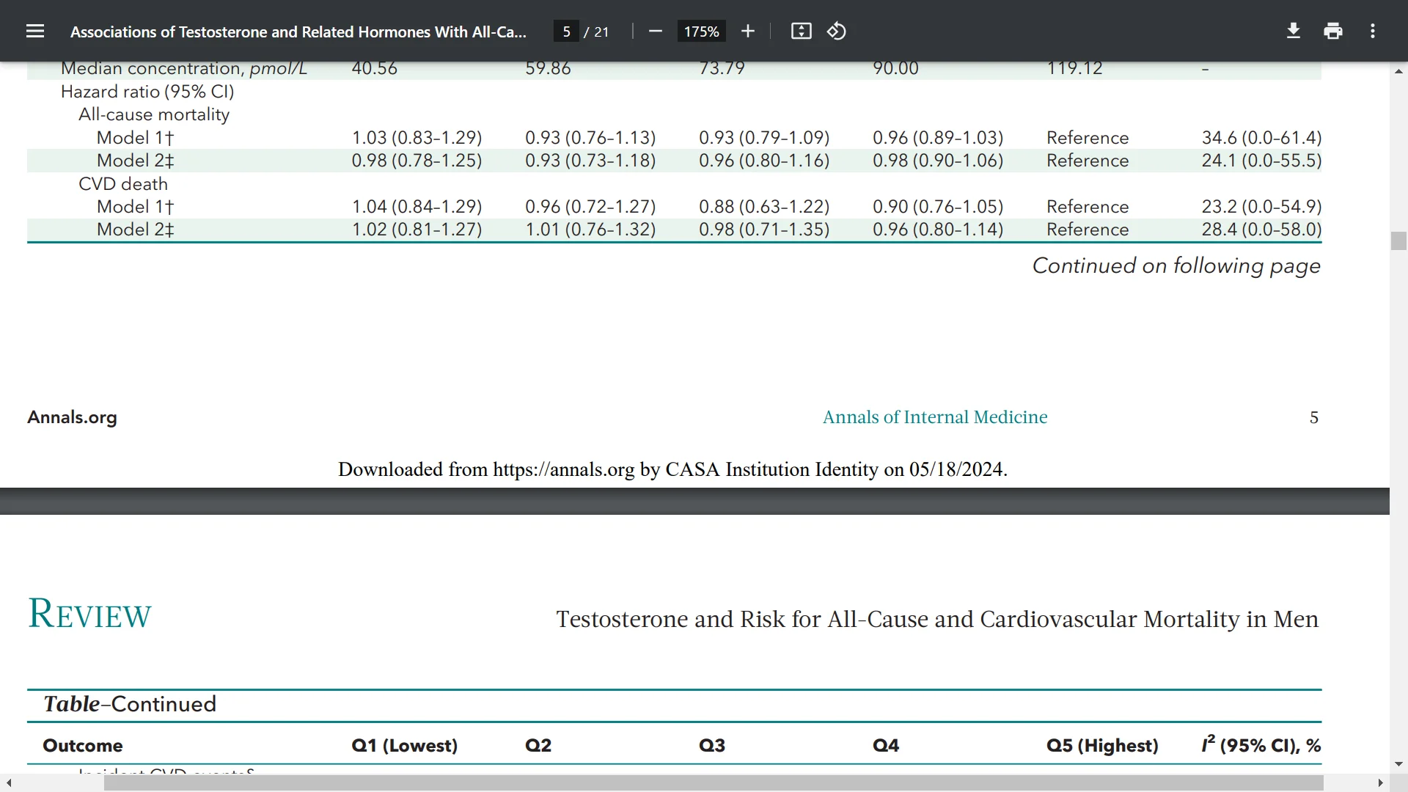The height and width of the screenshot is (792, 1408).
Task: Click the value '0.96 (0.72–1.27)'
Action: [590, 207]
